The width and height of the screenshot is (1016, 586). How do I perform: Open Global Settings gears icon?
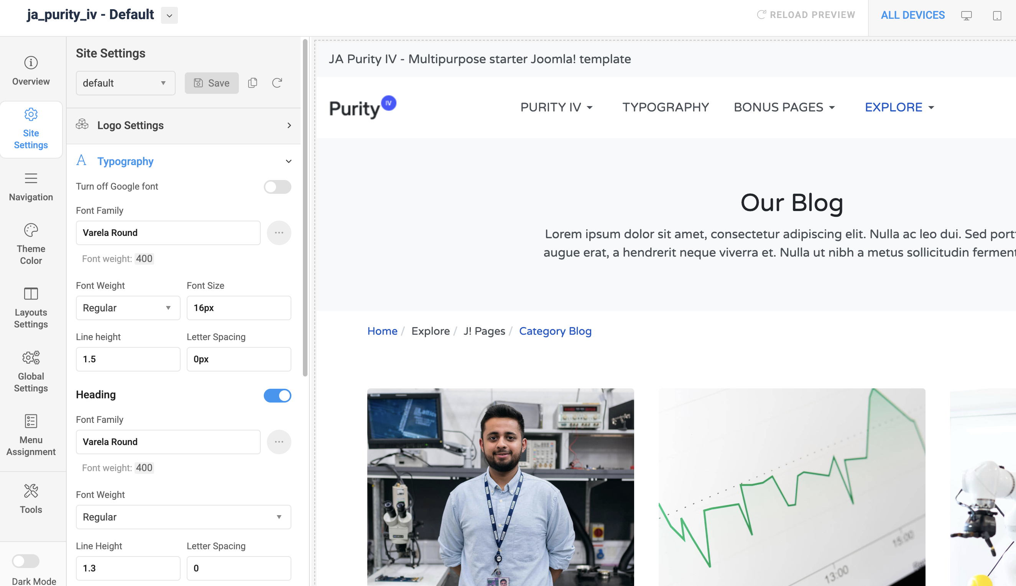click(31, 358)
